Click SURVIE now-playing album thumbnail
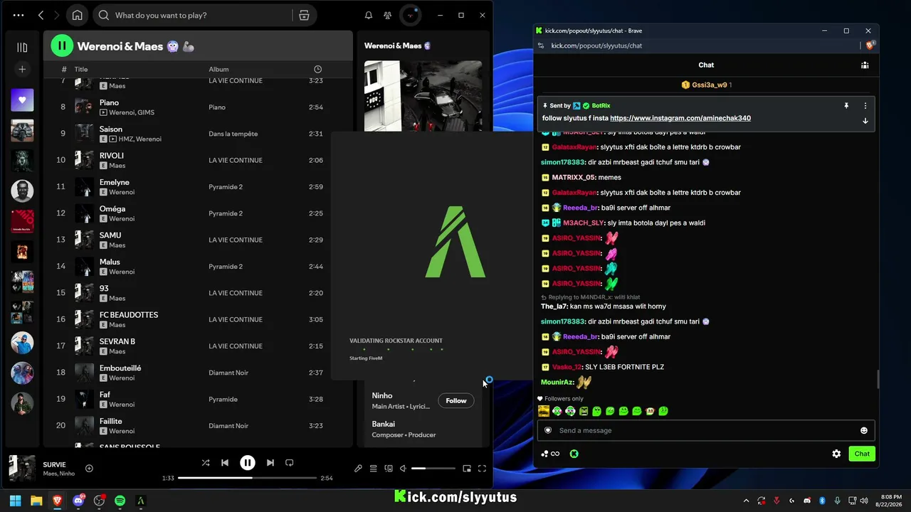Screen dimensions: 911x512 22,468
